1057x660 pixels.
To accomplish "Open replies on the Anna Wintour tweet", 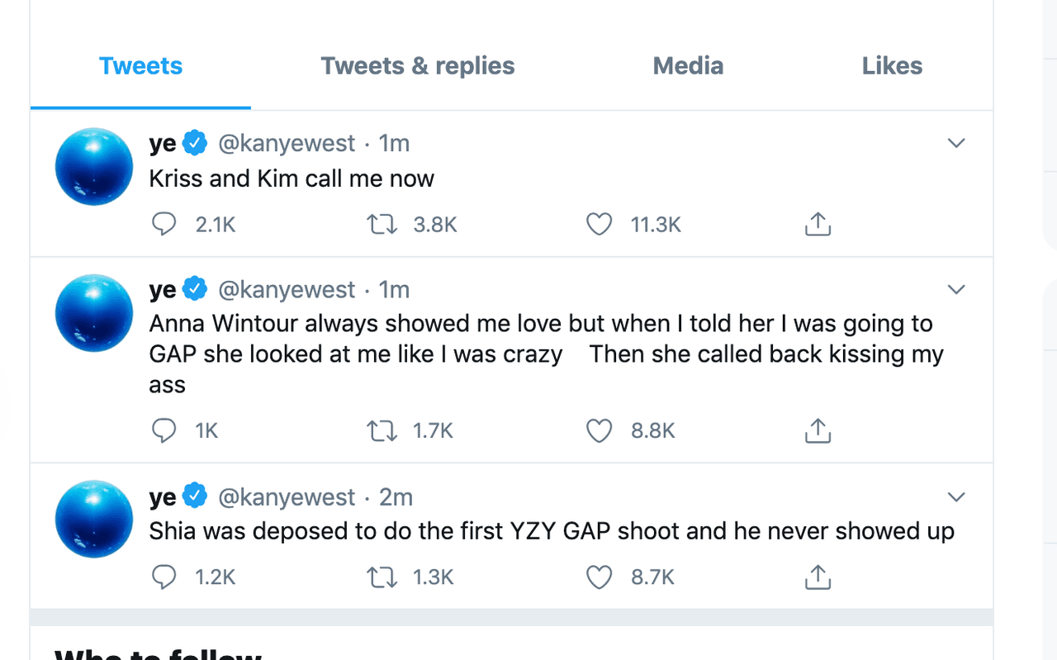I will click(x=164, y=430).
